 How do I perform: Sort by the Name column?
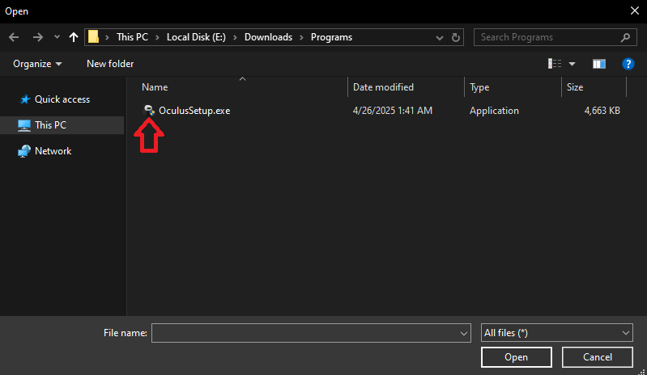(155, 87)
